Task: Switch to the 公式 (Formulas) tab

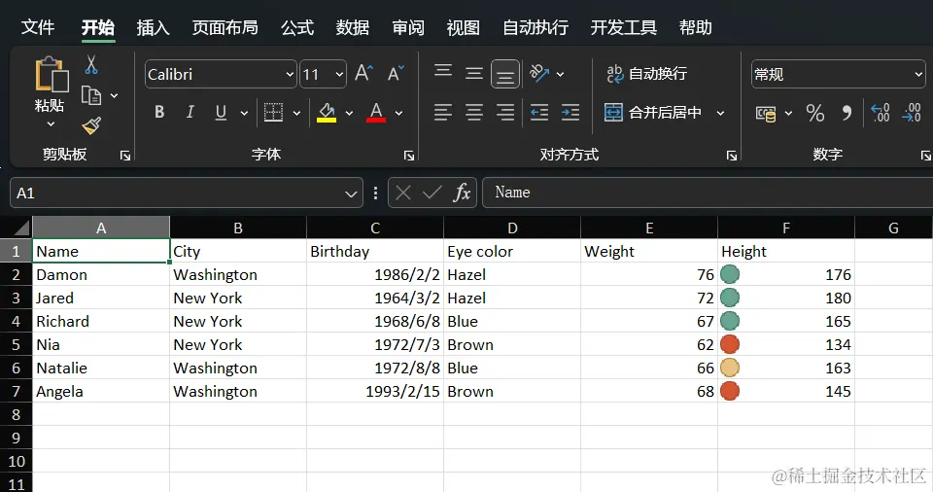Action: click(x=297, y=27)
